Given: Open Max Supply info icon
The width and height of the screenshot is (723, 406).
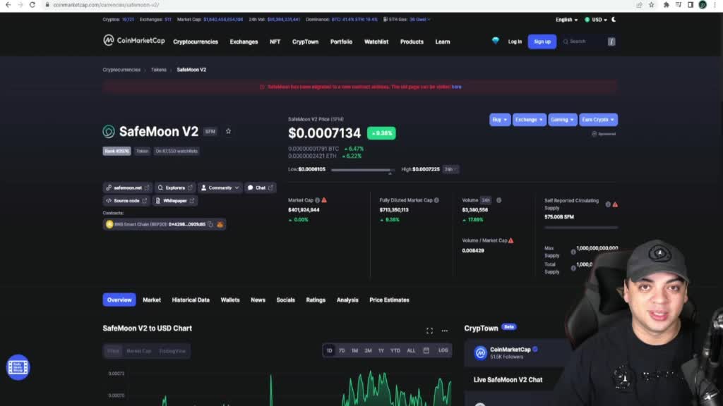Looking at the screenshot, I should pos(573,252).
